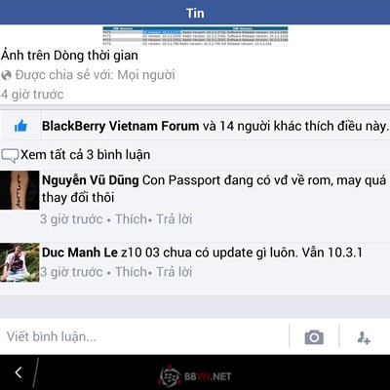The height and width of the screenshot is (390, 390).
Task: Click the BBVN.NET BlackBerry logo
Action: point(194,376)
